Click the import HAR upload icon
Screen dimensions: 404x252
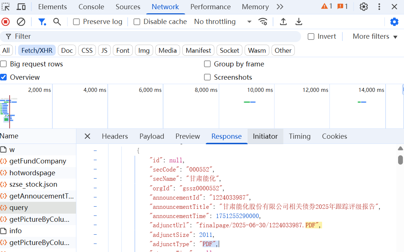pyautogui.click(x=283, y=22)
